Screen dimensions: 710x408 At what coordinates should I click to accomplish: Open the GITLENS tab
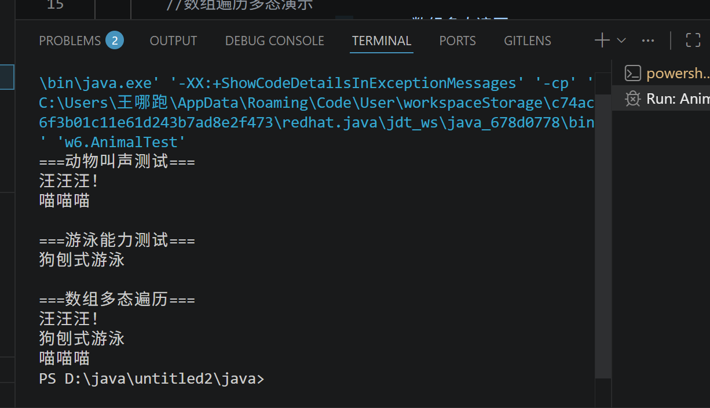[x=527, y=41]
